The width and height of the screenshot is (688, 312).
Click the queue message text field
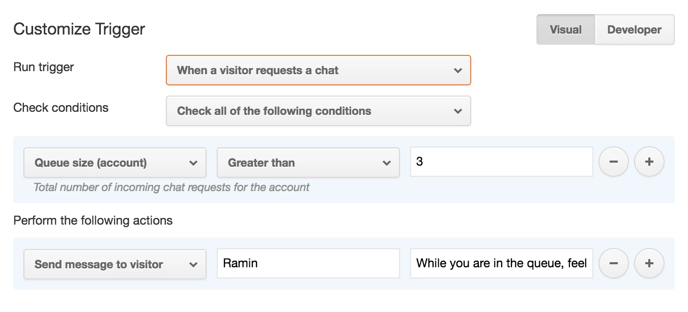501,263
